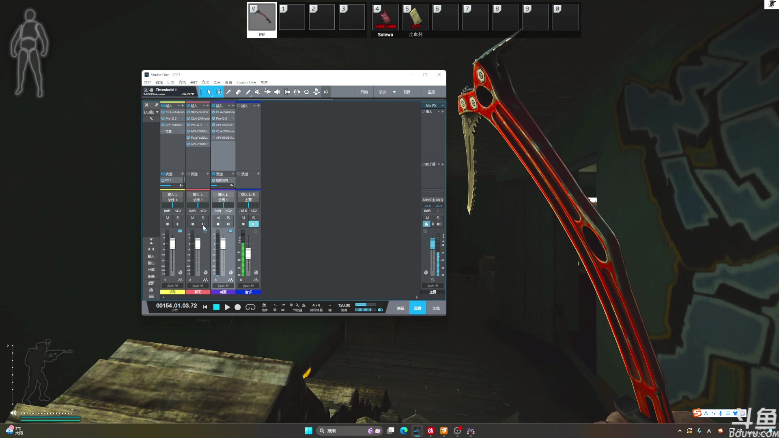The width and height of the screenshot is (779, 438).
Task: Mute channel 1 with M button
Action: click(167, 218)
